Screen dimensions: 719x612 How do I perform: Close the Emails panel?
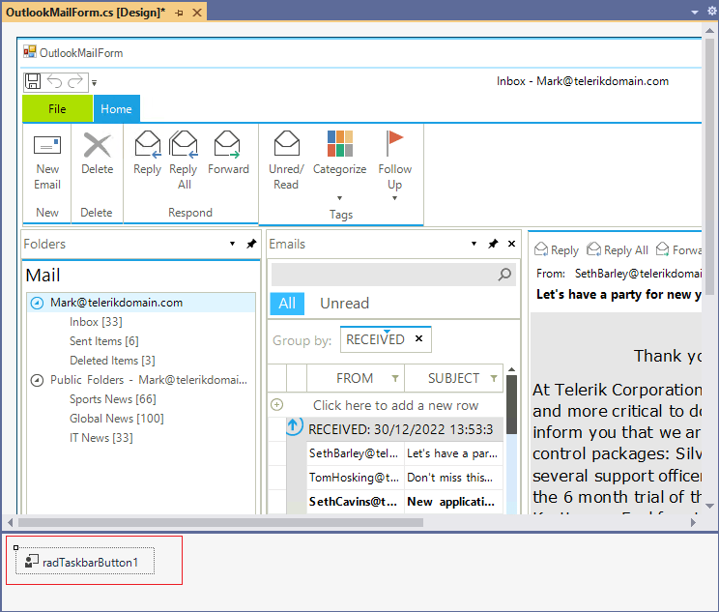click(512, 244)
